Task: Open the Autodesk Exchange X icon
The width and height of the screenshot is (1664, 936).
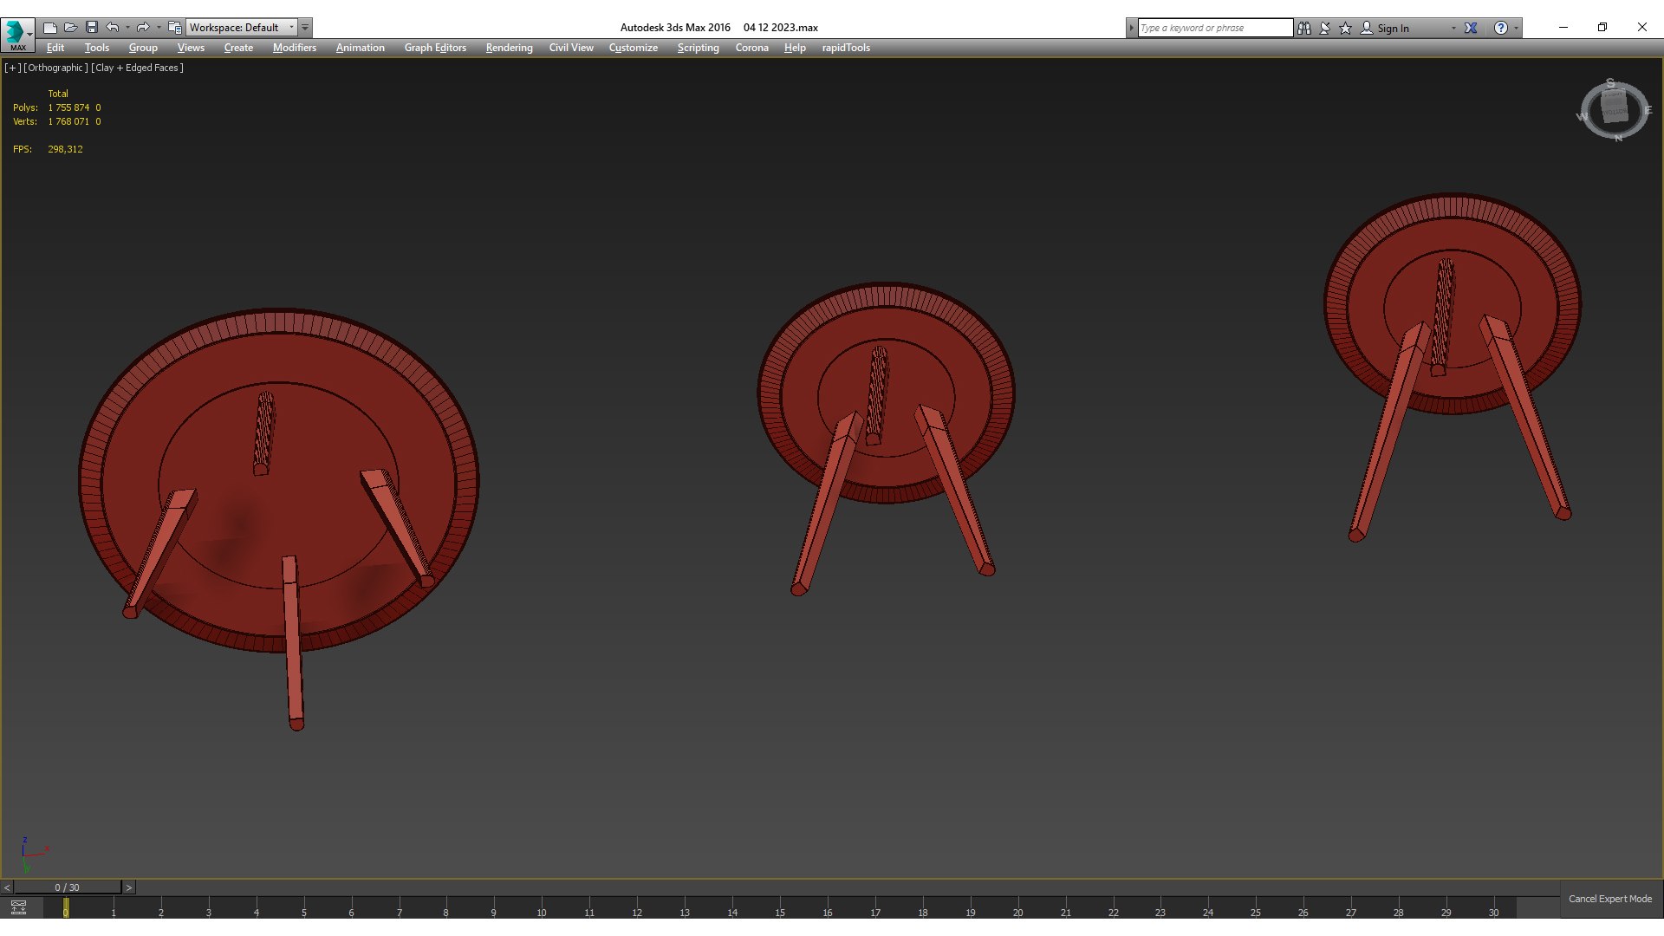Action: 1471,28
